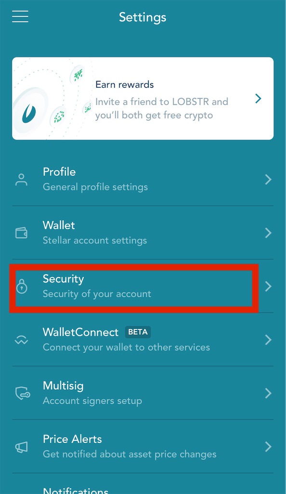
Task: Expand the Multisig row chevron
Action: [268, 394]
